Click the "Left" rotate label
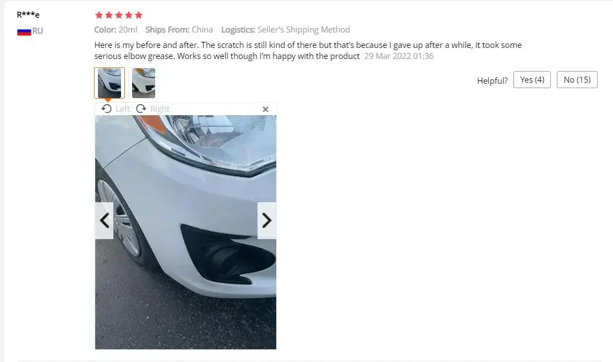The height and width of the screenshot is (362, 613). coord(122,109)
